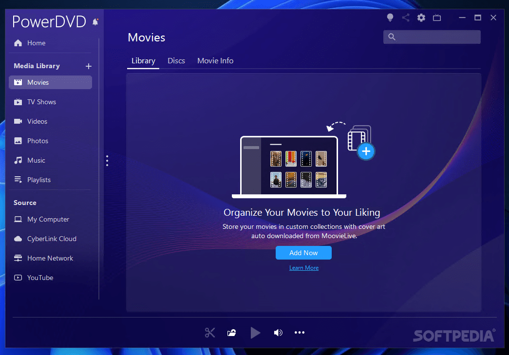Click the Photos picture icon

pyautogui.click(x=18, y=141)
